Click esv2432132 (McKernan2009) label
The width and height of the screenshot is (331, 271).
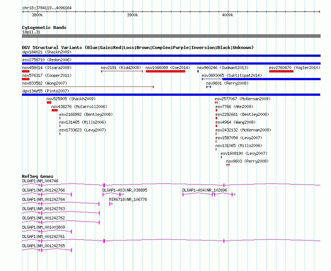[243, 130]
